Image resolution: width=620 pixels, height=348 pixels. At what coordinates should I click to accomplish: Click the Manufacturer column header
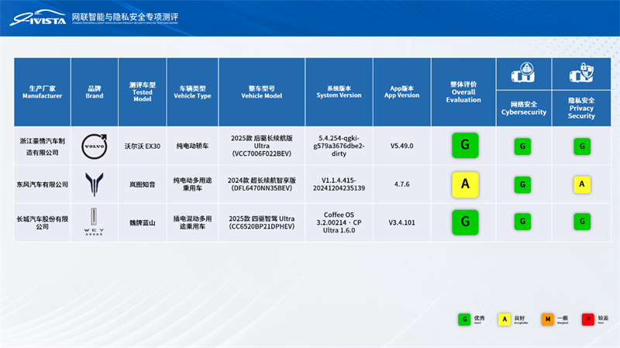pyautogui.click(x=42, y=91)
